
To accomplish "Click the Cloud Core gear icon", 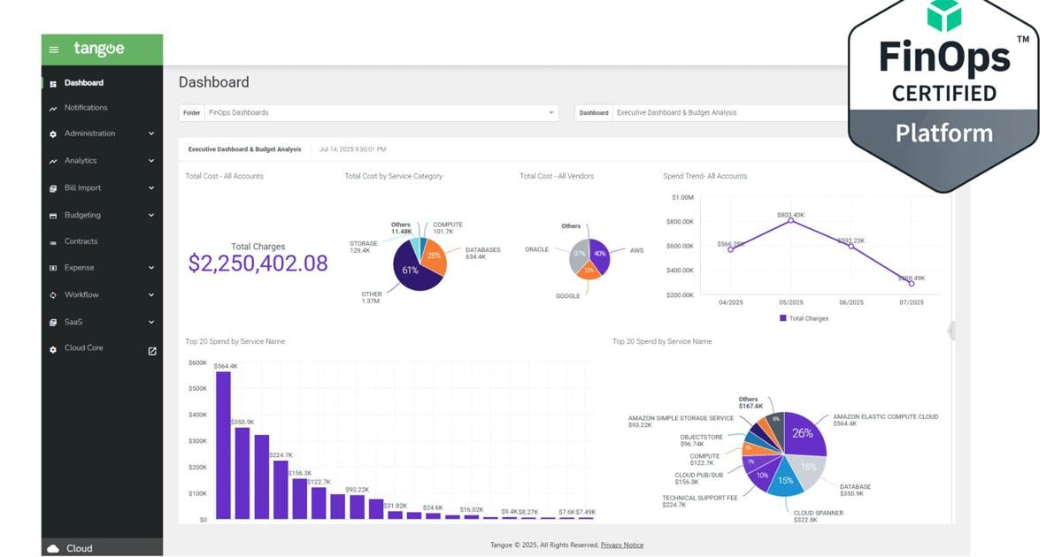I will coord(53,349).
